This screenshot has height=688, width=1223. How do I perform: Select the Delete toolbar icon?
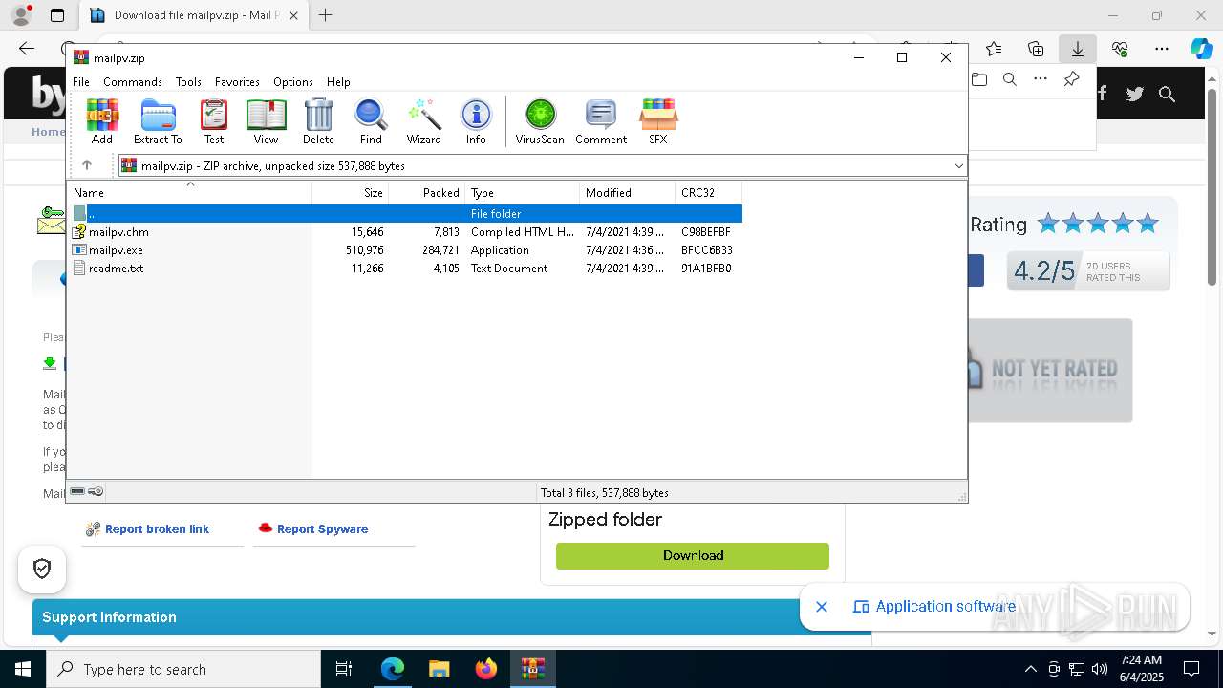tap(318, 121)
